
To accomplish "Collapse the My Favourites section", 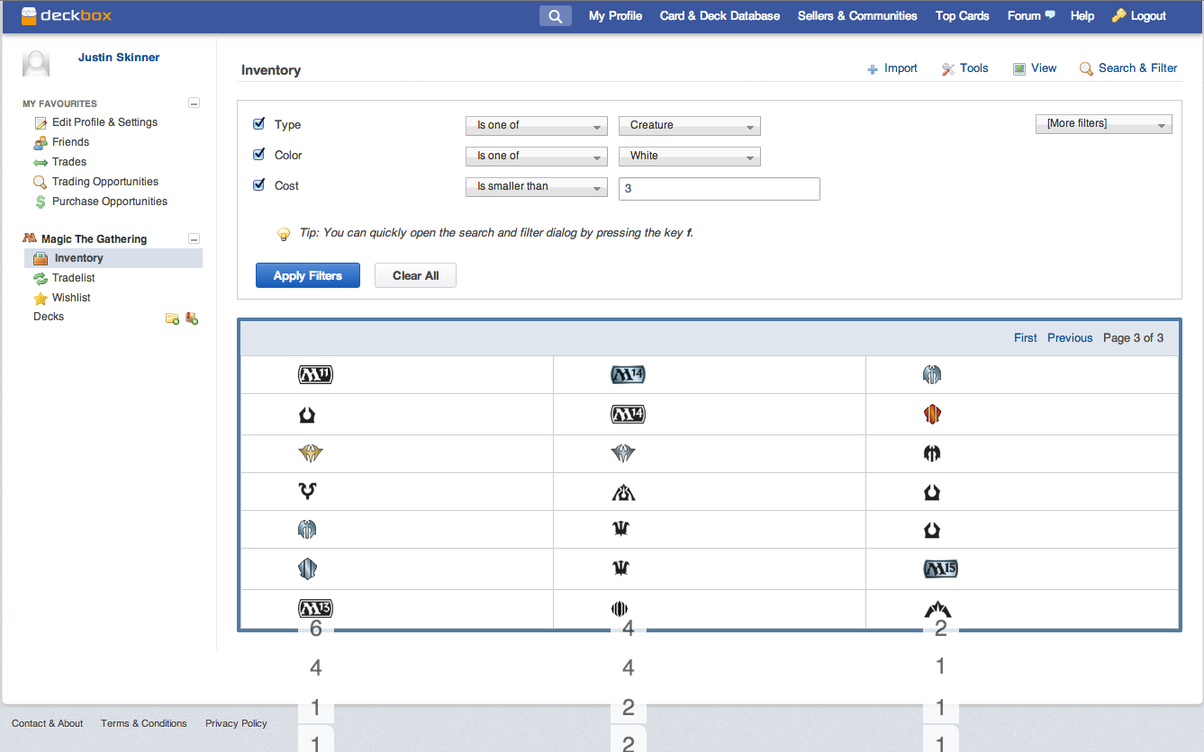I will pyautogui.click(x=194, y=103).
